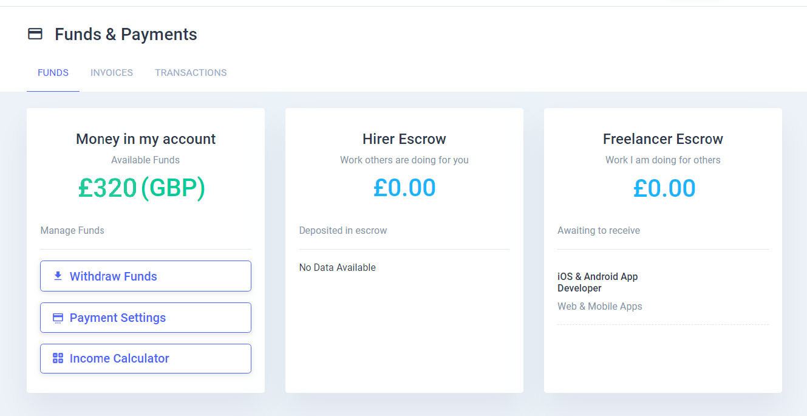Image resolution: width=807 pixels, height=416 pixels.
Task: Click the Freelancer Escrow £0.00 amount
Action: [664, 188]
